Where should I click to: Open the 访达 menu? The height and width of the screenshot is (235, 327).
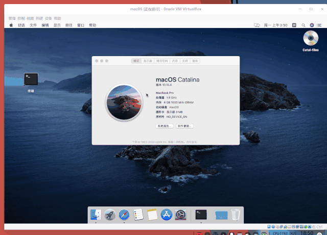(x=21, y=25)
